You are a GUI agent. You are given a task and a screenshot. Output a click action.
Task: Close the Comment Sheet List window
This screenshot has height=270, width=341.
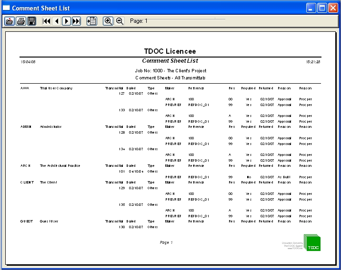click(x=333, y=8)
